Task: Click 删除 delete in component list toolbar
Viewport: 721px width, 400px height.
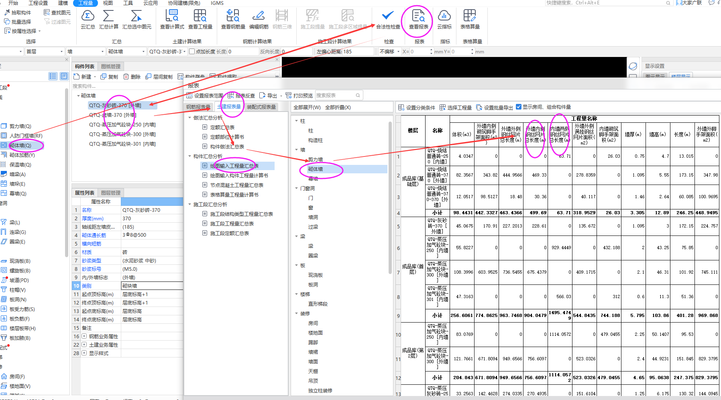Action: [x=132, y=77]
